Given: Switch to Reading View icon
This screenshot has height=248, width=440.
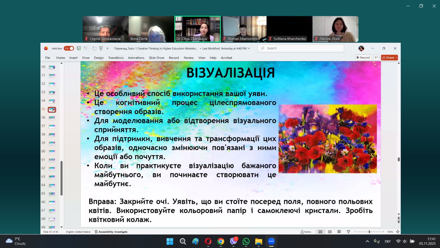Looking at the screenshot, I should (x=339, y=232).
